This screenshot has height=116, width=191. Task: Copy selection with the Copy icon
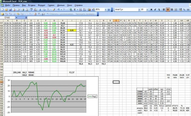tap(44, 10)
